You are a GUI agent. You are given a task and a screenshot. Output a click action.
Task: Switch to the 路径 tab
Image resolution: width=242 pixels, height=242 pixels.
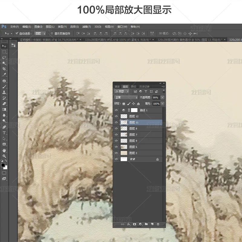click(133, 87)
